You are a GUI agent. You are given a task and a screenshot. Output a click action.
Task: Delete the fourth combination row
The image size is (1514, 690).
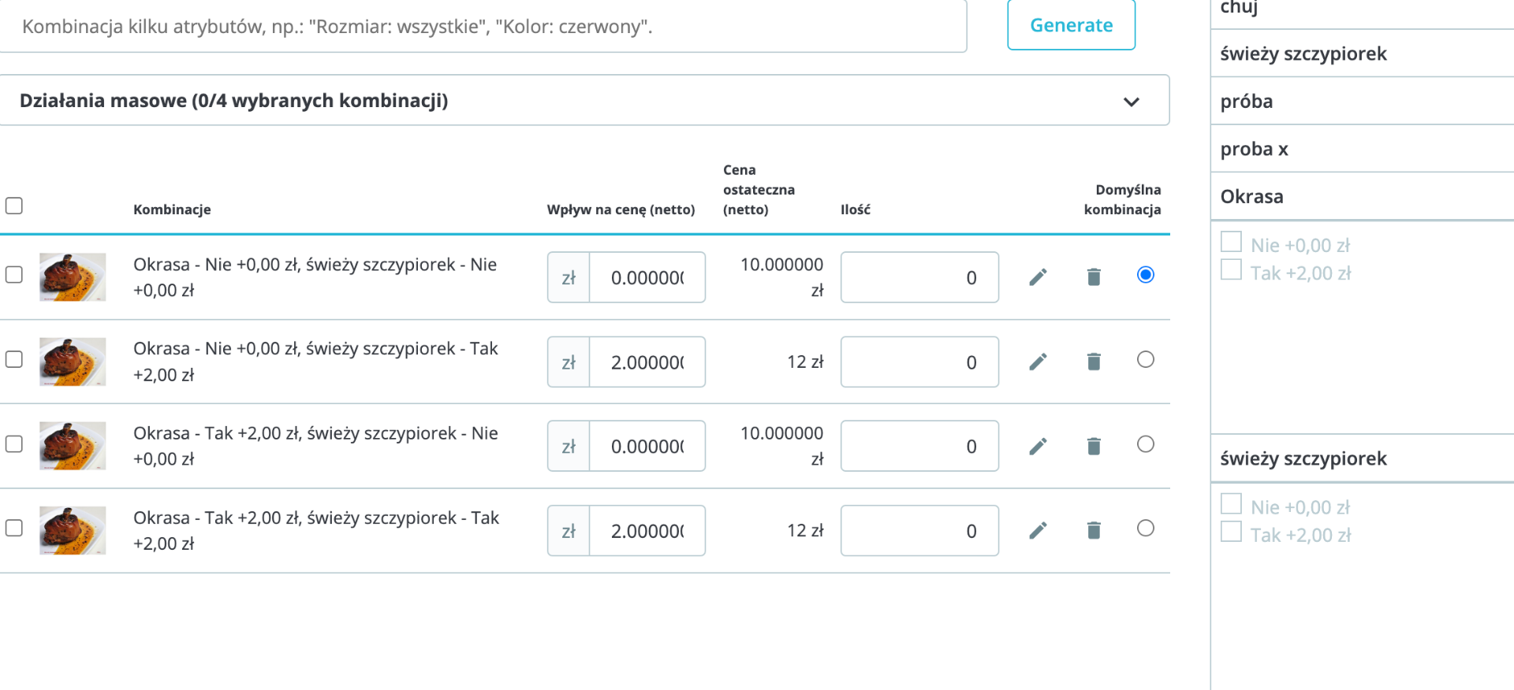click(x=1094, y=531)
